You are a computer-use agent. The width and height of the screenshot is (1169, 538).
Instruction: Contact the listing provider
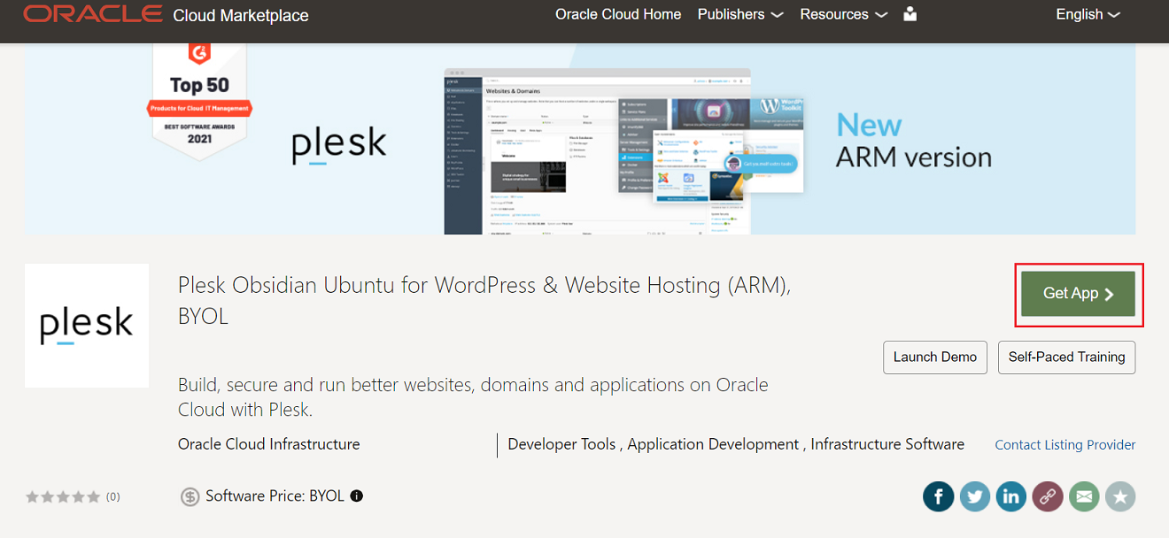(1064, 444)
